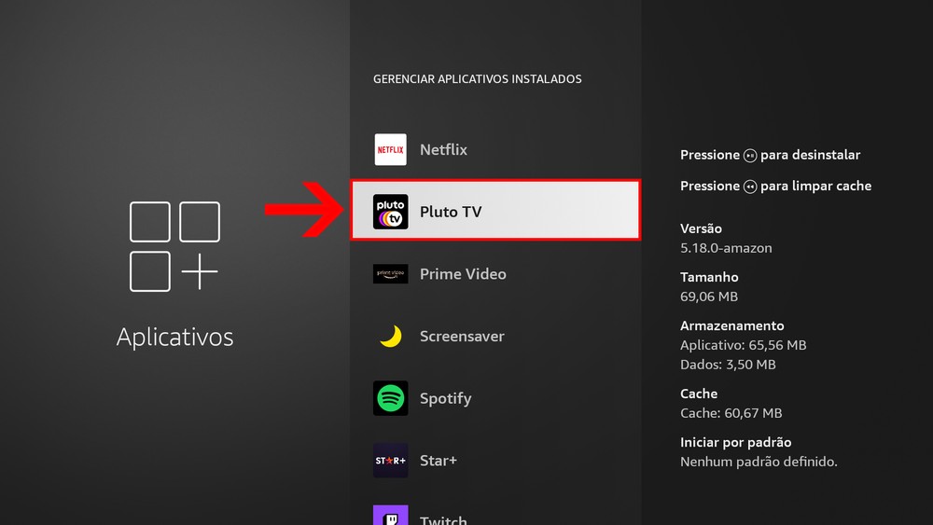Click the 'Iniciar por padrão' label
The image size is (933, 525).
click(x=736, y=442)
